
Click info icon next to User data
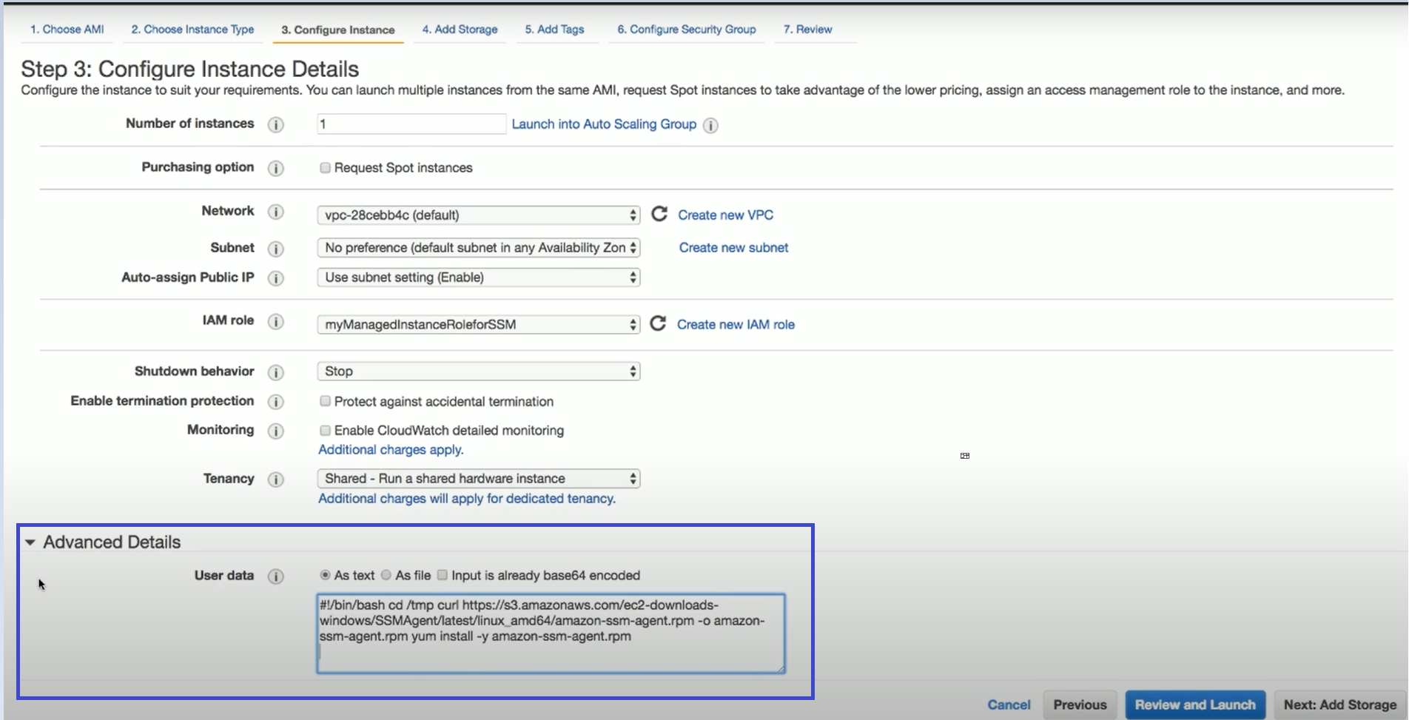(275, 576)
